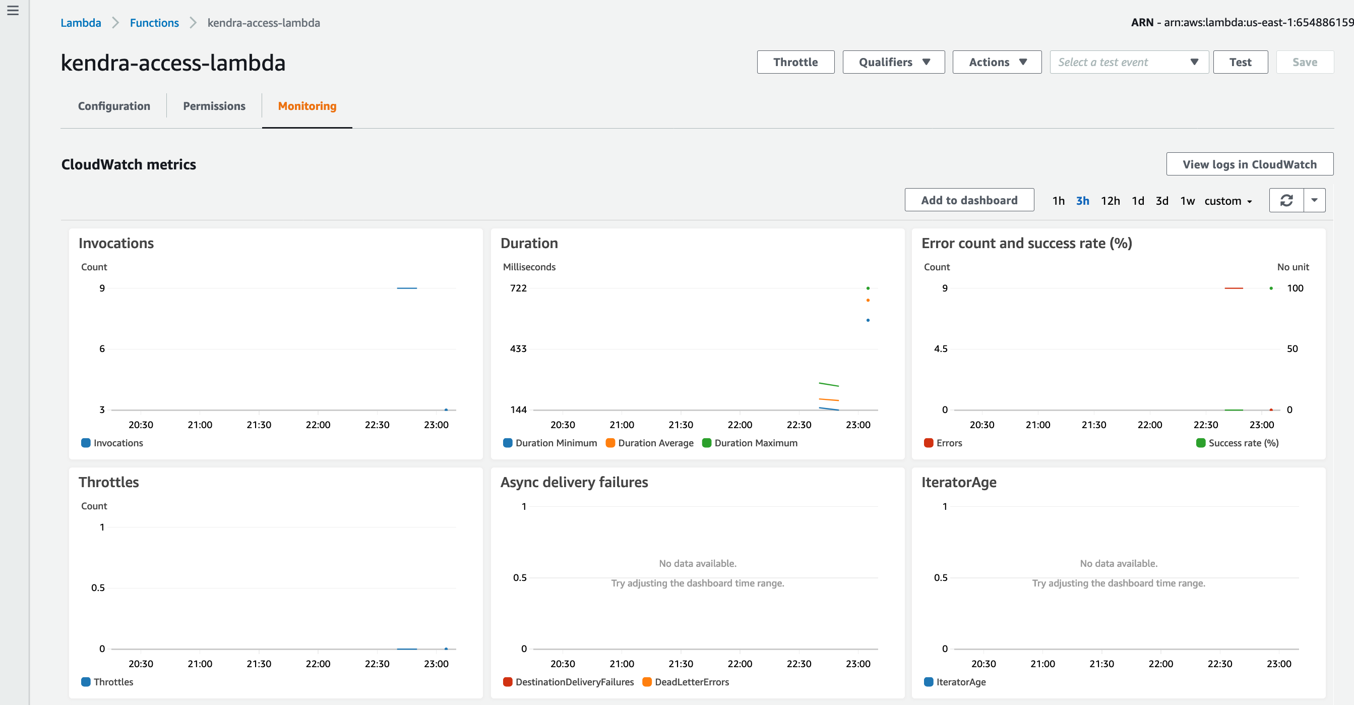
Task: Toggle the IteratorAge legend swatch
Action: pyautogui.click(x=928, y=682)
